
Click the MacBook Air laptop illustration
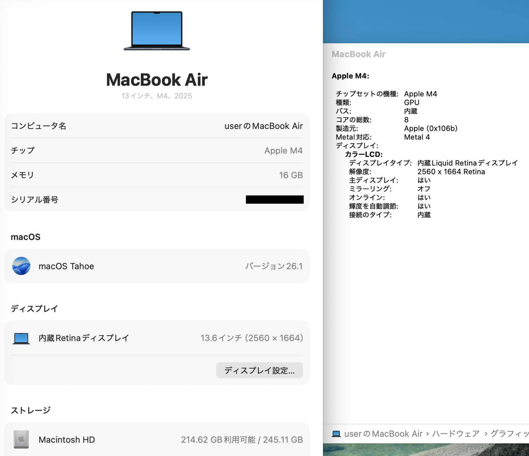click(x=156, y=31)
